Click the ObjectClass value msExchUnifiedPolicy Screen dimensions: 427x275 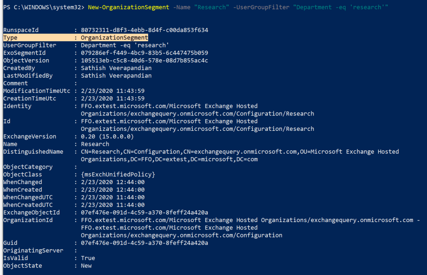point(118,175)
